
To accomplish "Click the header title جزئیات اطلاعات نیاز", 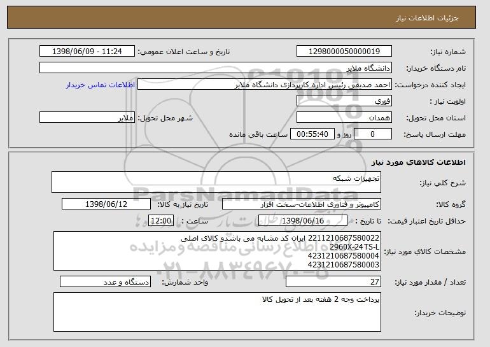I will (x=427, y=18).
